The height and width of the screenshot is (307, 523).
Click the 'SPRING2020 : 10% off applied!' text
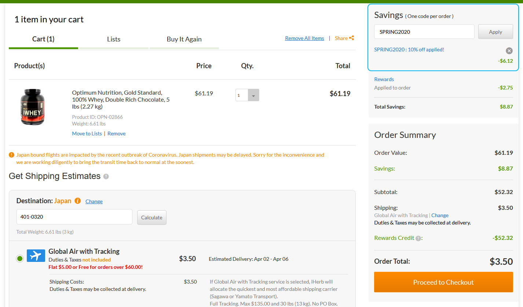point(409,50)
